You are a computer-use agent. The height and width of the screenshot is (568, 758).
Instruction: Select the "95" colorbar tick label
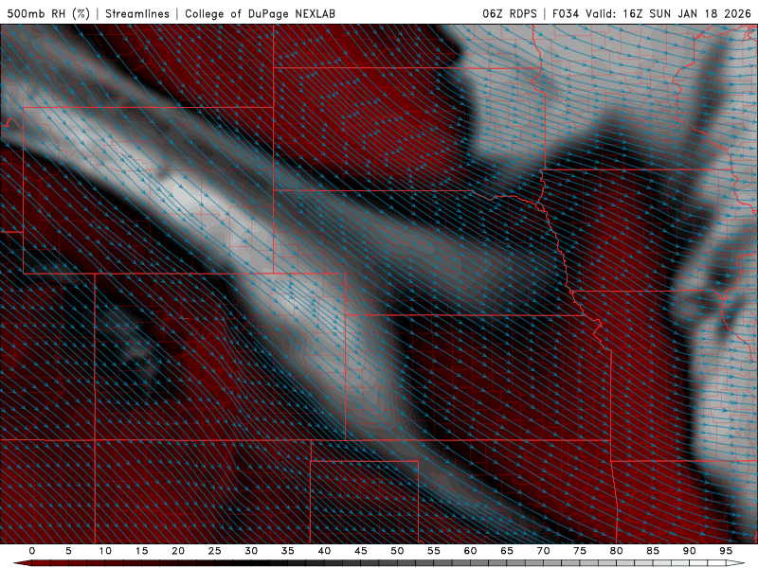(x=726, y=551)
